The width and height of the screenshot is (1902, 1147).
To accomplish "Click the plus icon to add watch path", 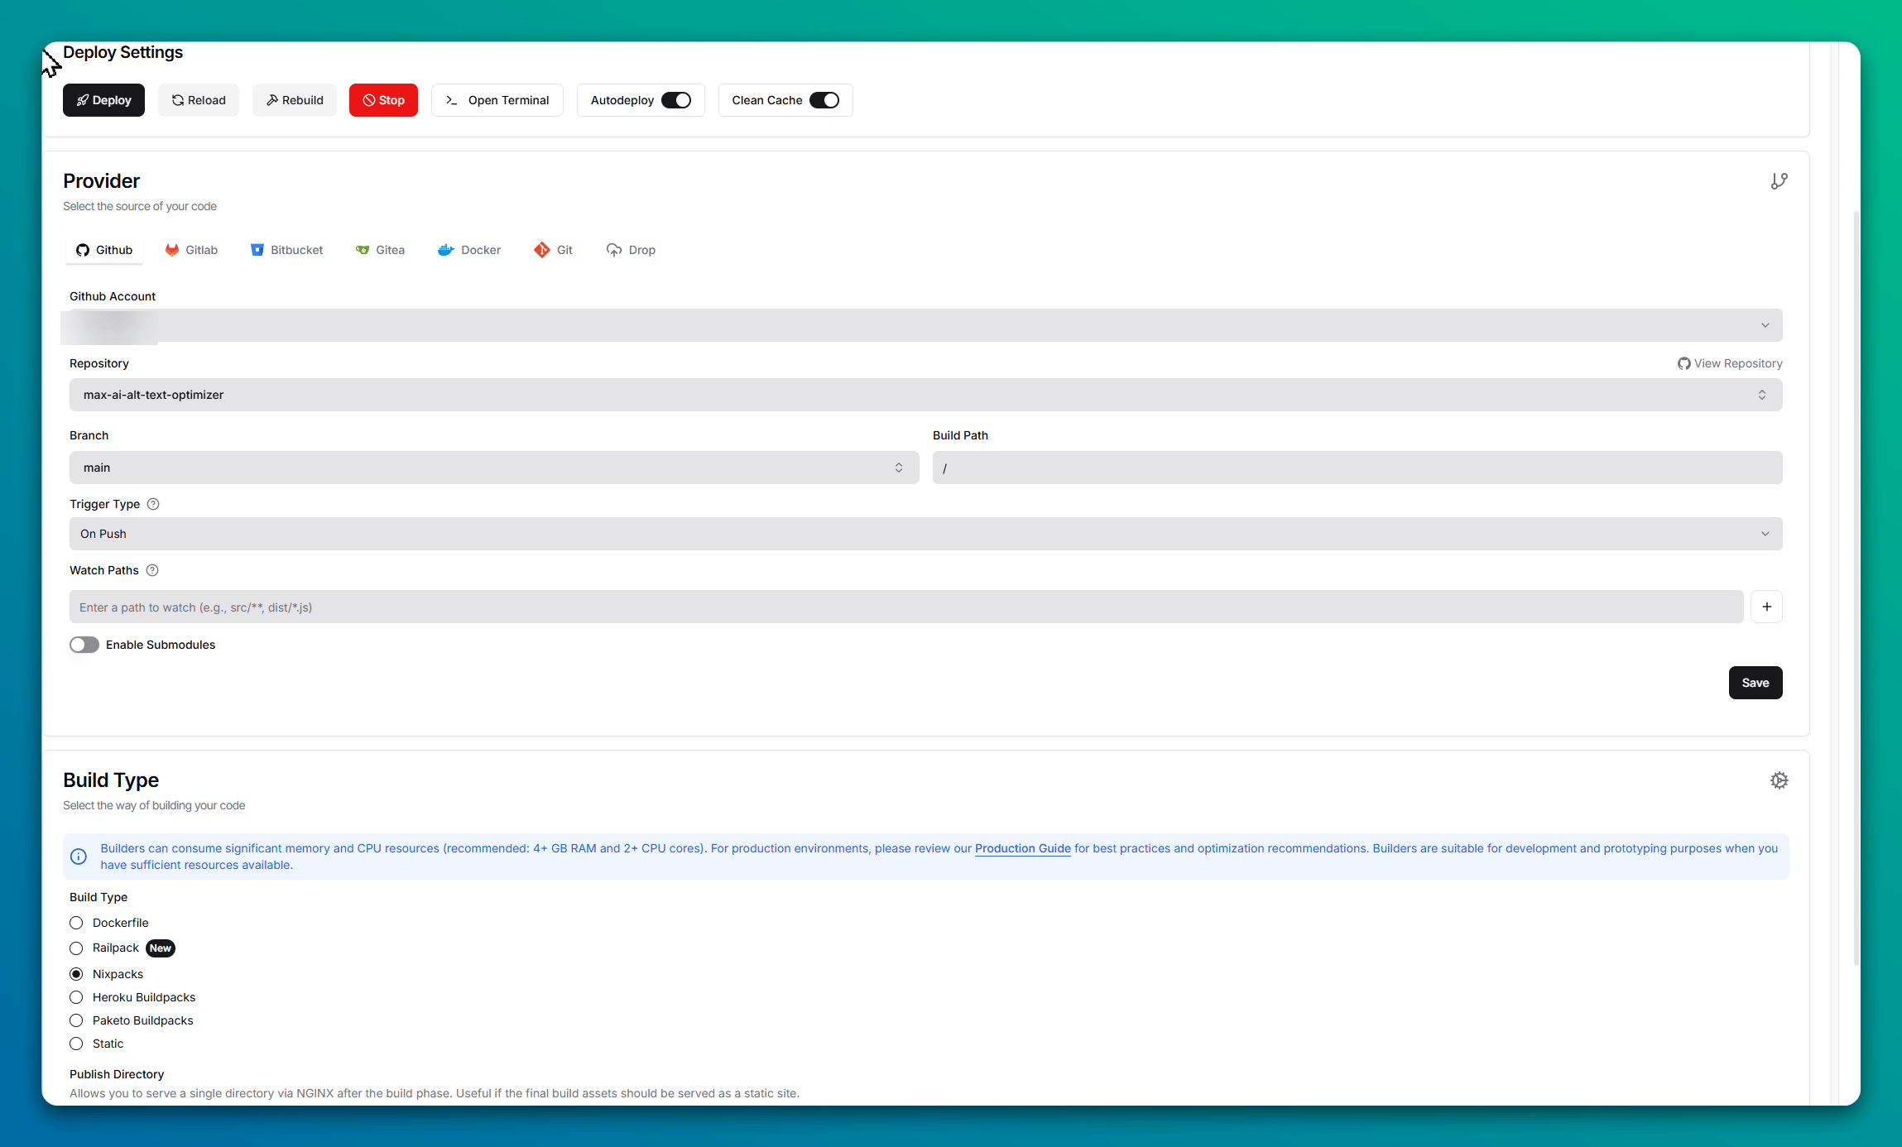I will pos(1767,607).
